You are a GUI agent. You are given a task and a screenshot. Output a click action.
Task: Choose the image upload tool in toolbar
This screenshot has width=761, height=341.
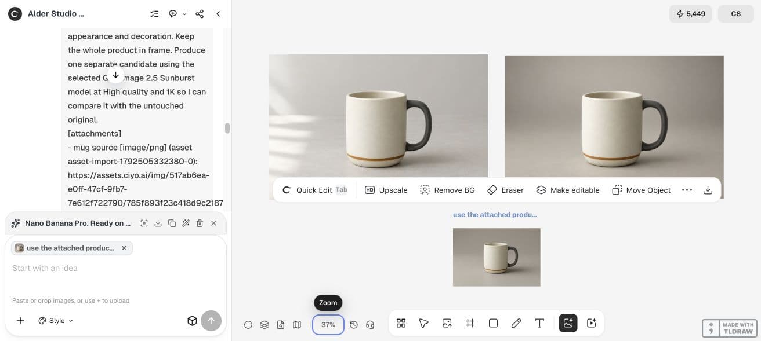tap(447, 323)
